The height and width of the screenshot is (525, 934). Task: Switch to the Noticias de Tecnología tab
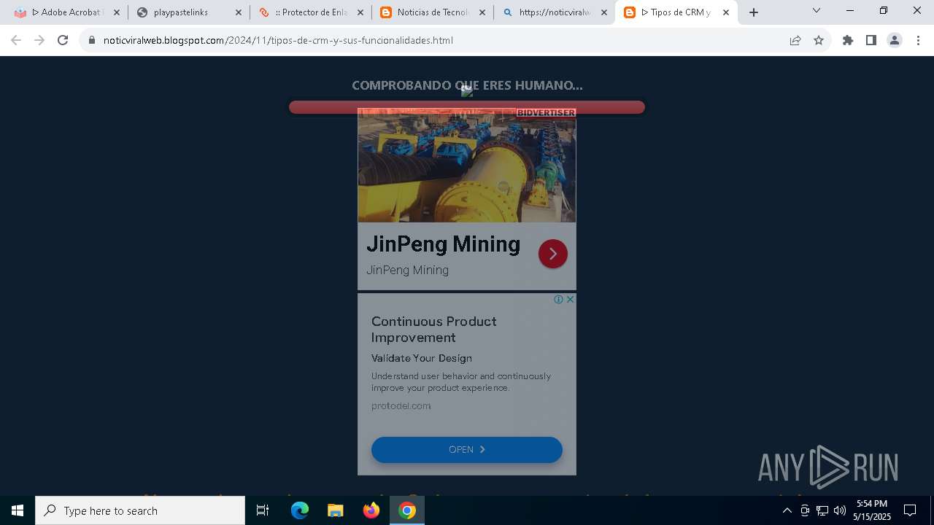(x=433, y=12)
